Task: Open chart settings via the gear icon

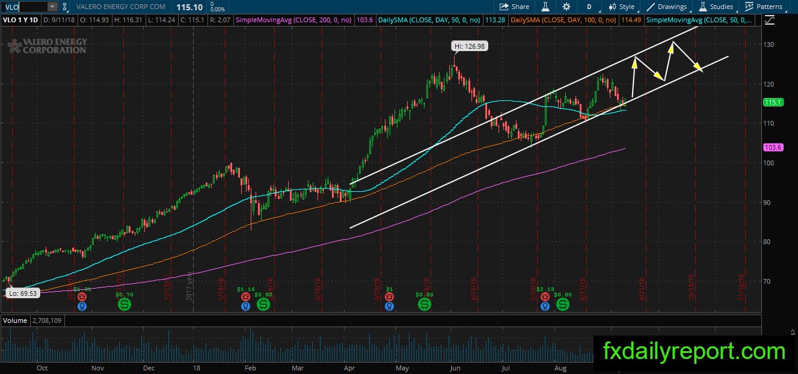Action: click(x=566, y=7)
